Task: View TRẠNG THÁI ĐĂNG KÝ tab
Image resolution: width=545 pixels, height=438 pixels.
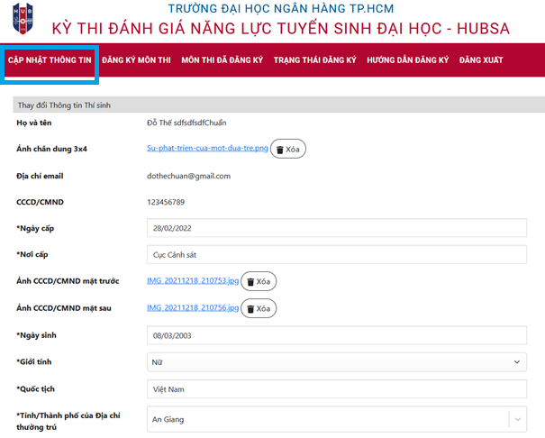Action: [x=314, y=60]
